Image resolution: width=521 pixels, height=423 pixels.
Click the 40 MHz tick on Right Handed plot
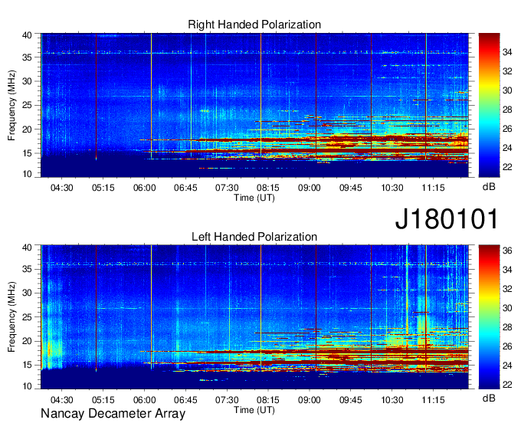pos(28,35)
